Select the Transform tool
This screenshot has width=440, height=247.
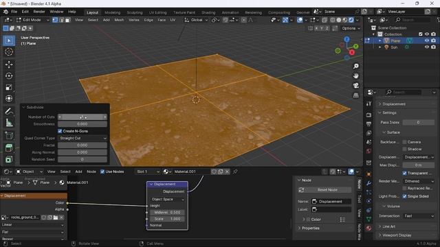[x=9, y=99]
